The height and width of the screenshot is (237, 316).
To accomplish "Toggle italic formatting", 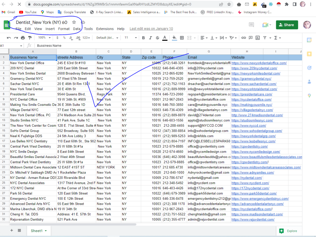I will point(150,38).
